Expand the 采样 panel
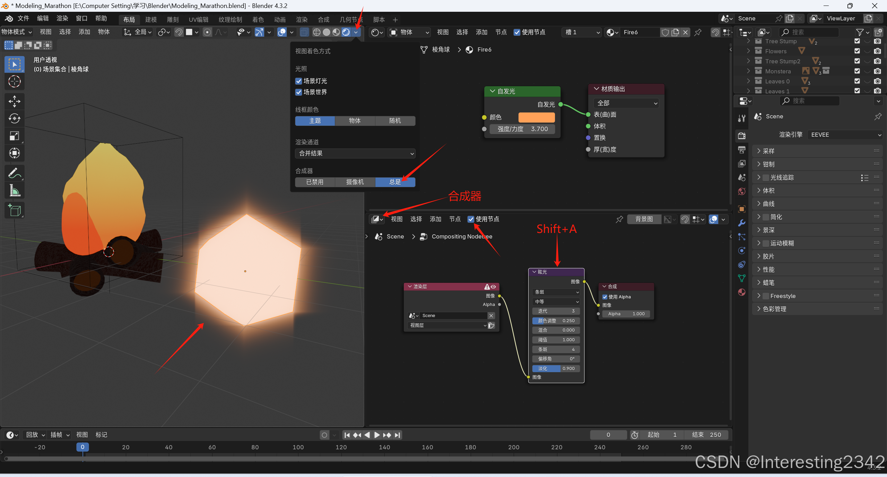 pos(768,151)
